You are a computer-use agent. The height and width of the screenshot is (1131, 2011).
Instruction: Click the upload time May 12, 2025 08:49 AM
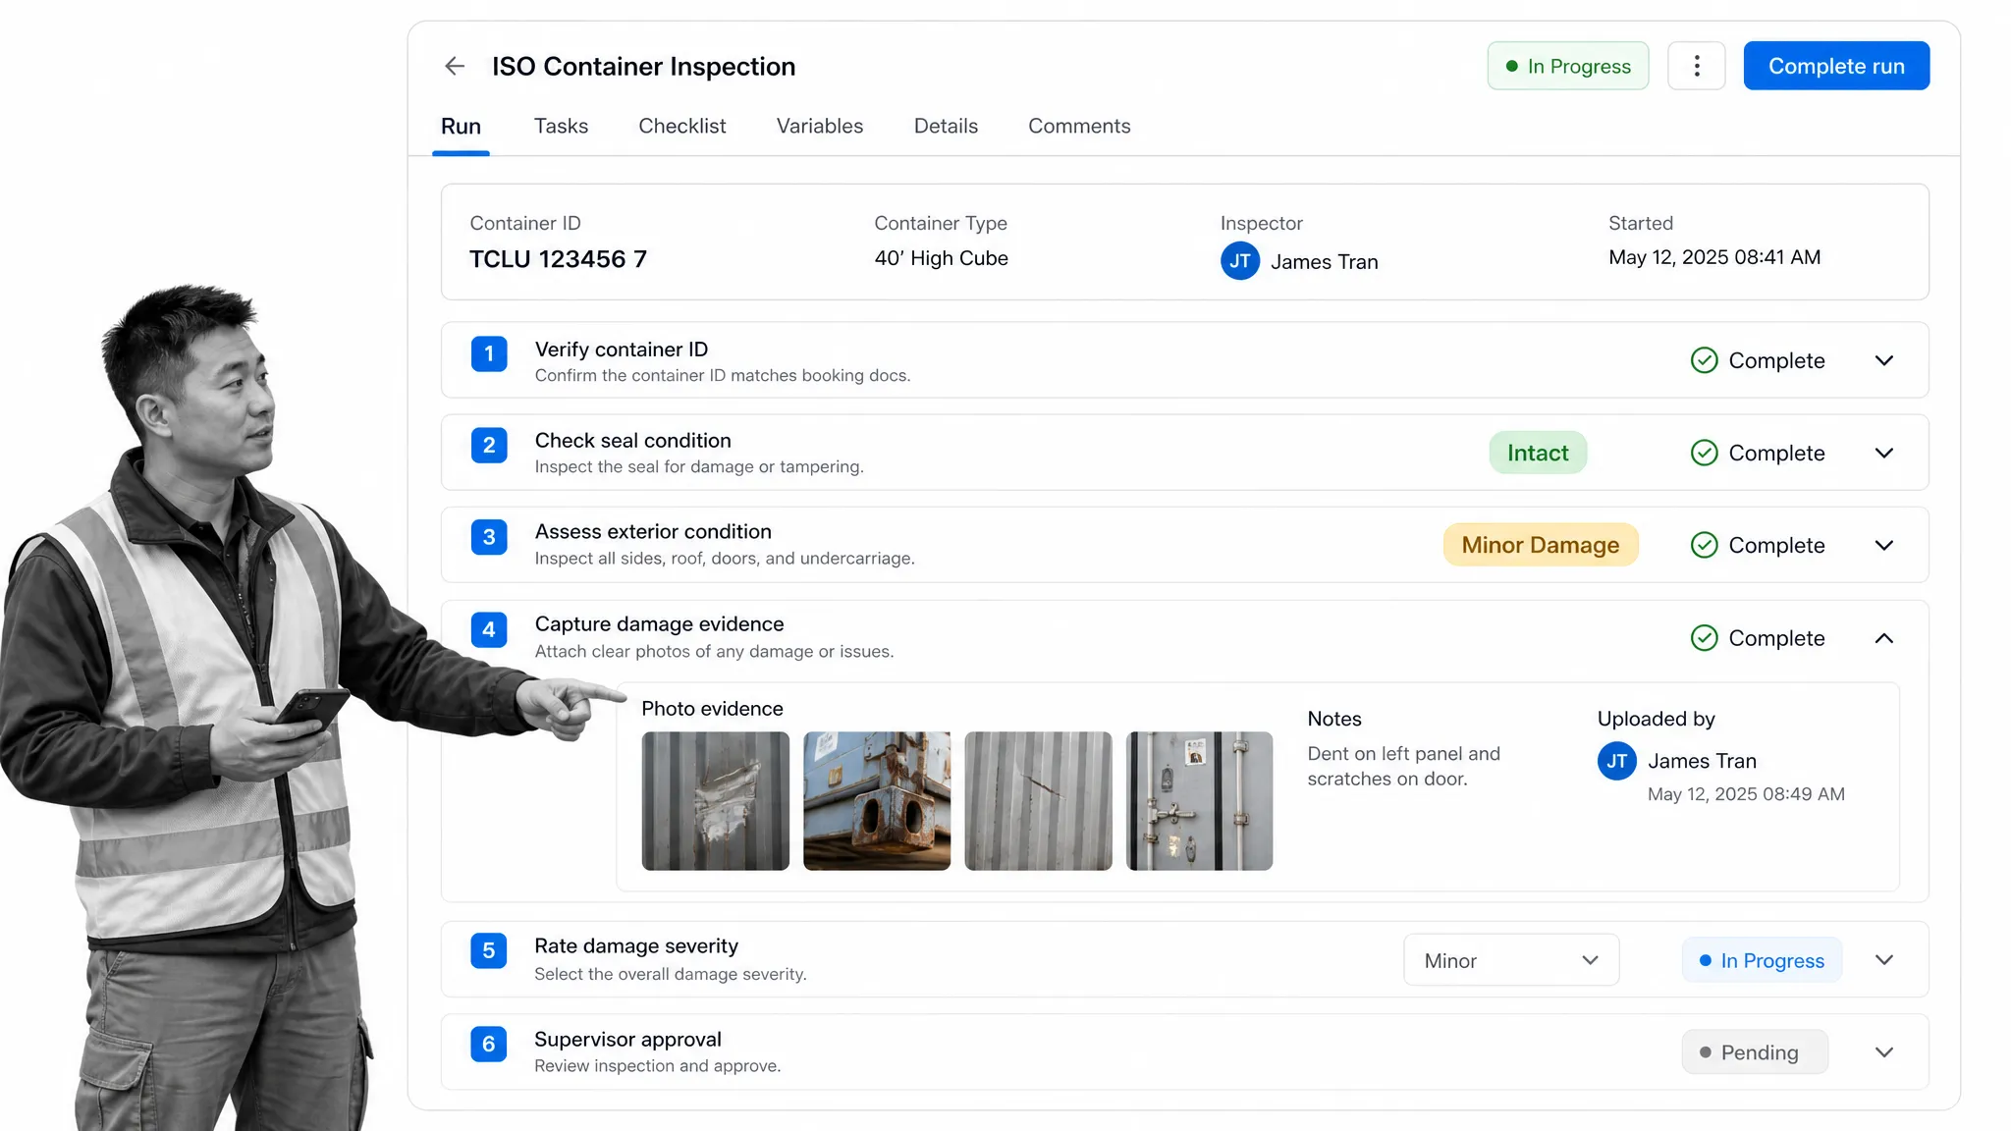(x=1746, y=794)
